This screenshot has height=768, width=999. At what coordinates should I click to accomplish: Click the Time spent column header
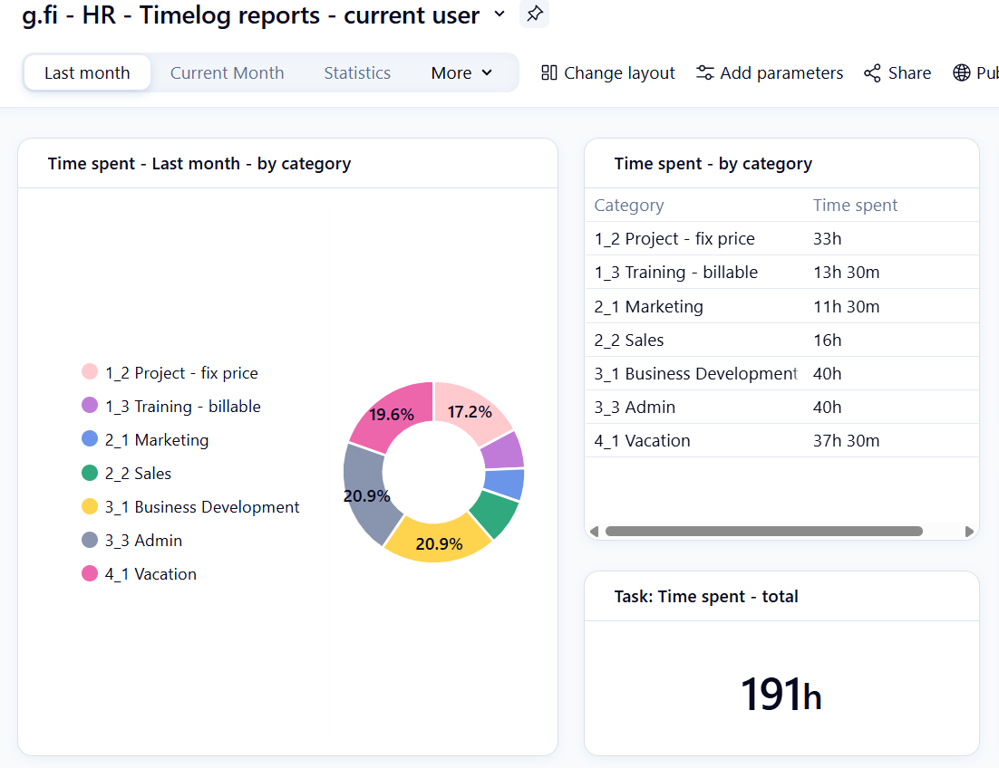pyautogui.click(x=855, y=206)
